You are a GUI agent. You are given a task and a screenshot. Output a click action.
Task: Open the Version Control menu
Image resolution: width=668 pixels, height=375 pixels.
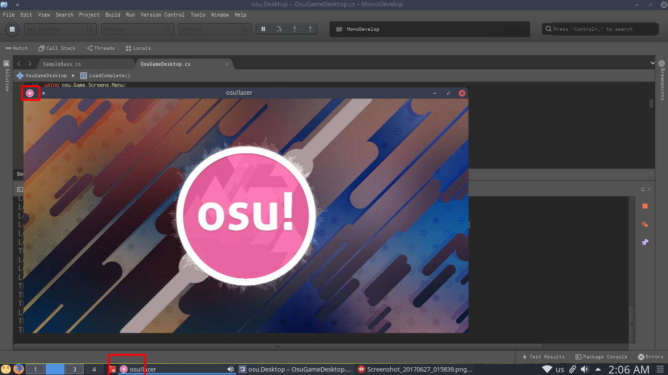(163, 15)
